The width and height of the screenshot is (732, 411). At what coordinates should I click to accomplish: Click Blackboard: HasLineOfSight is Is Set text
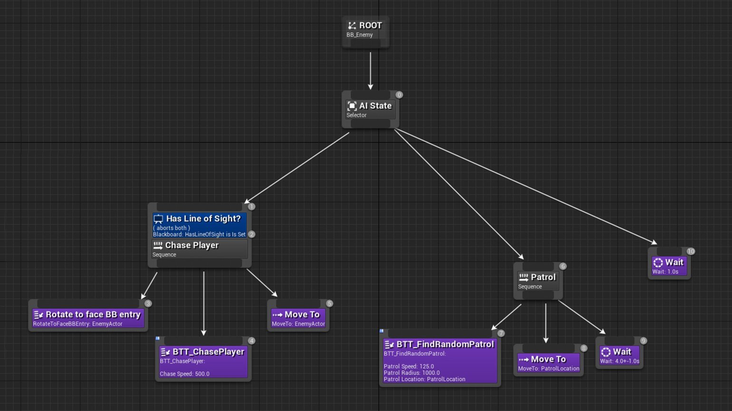[199, 234]
